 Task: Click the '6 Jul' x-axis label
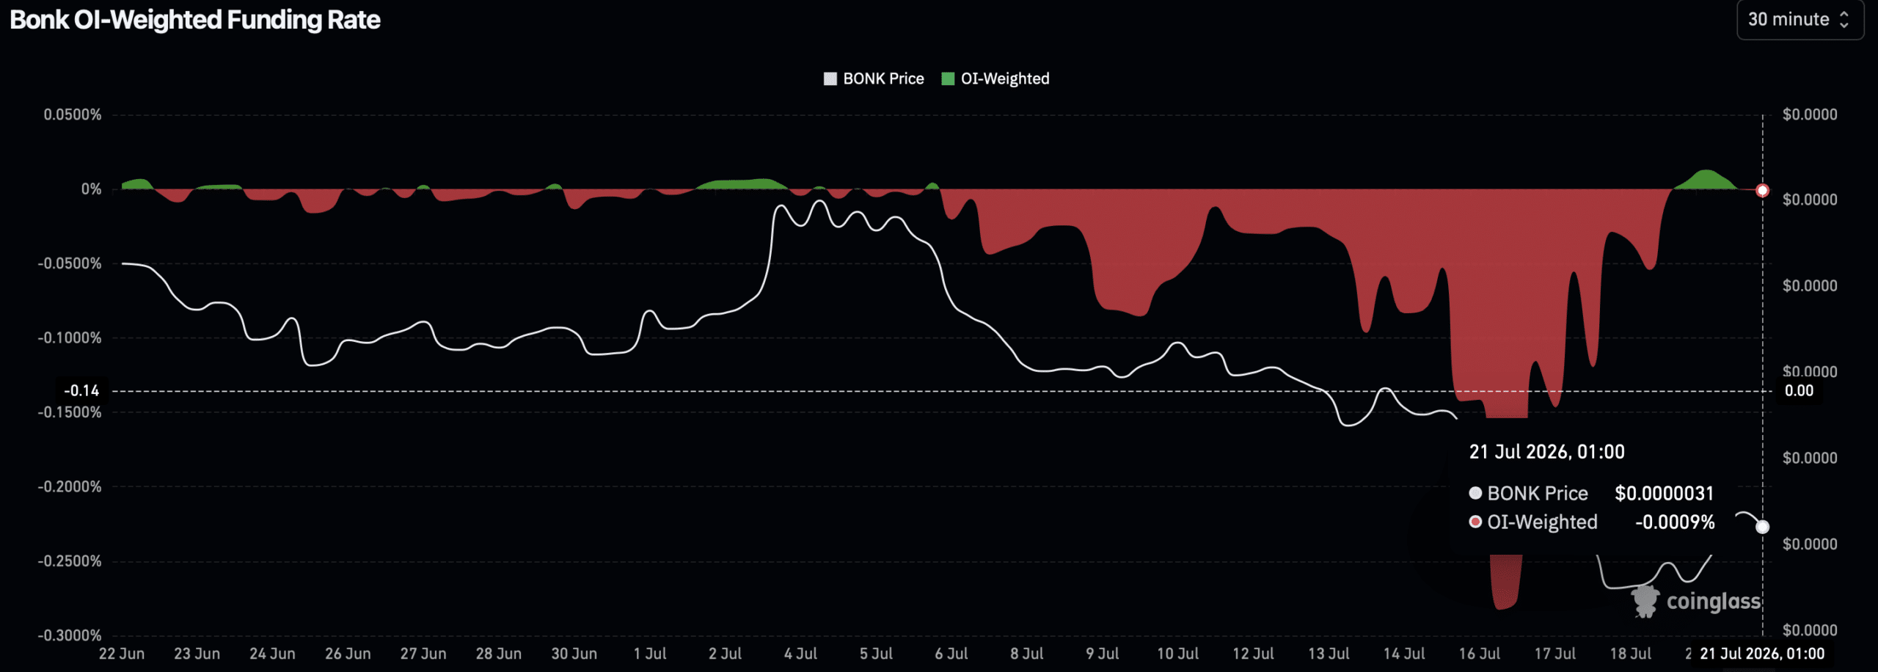[951, 653]
